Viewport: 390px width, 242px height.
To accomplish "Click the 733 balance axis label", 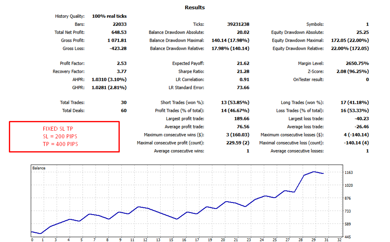I will 348,211.
